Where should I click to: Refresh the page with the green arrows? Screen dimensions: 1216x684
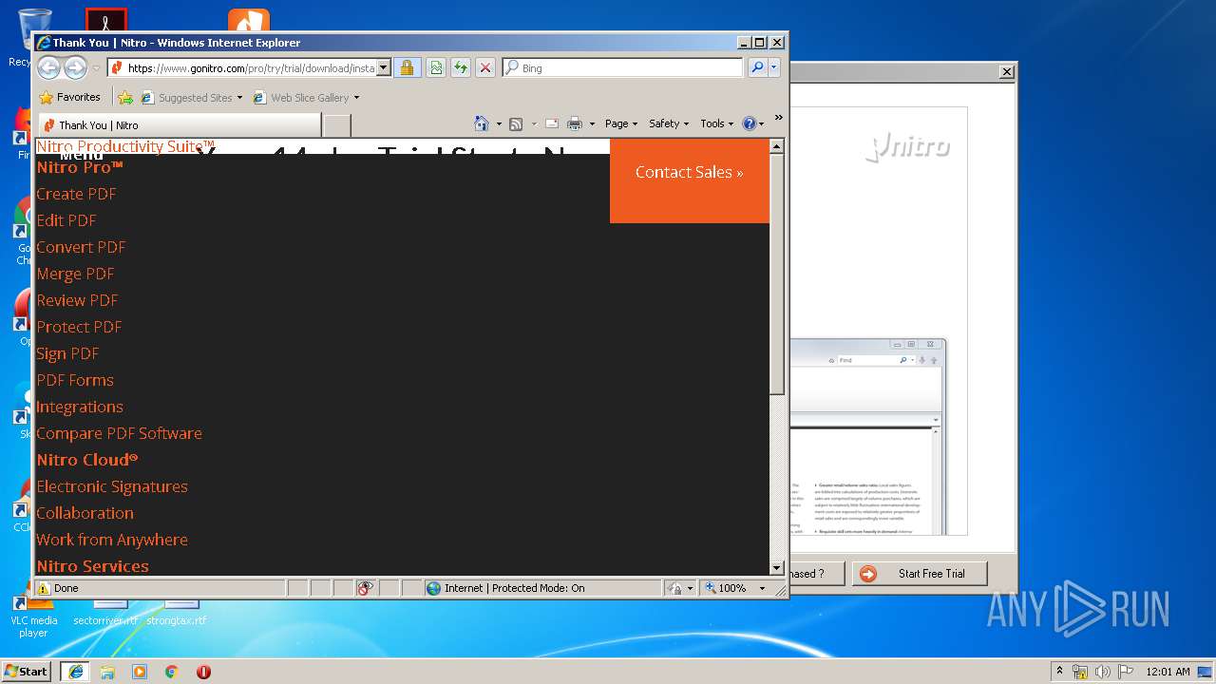(460, 67)
